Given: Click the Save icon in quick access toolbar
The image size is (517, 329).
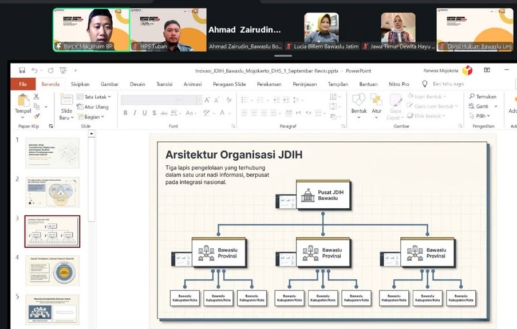Looking at the screenshot, I should pyautogui.click(x=22, y=70).
